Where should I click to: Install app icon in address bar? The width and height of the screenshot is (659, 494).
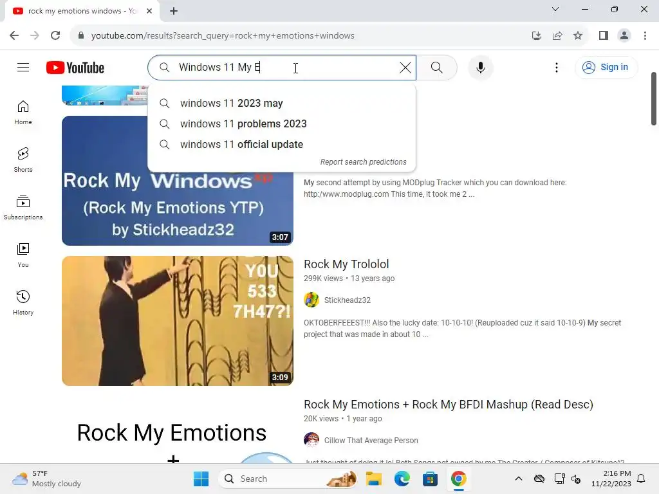click(536, 36)
